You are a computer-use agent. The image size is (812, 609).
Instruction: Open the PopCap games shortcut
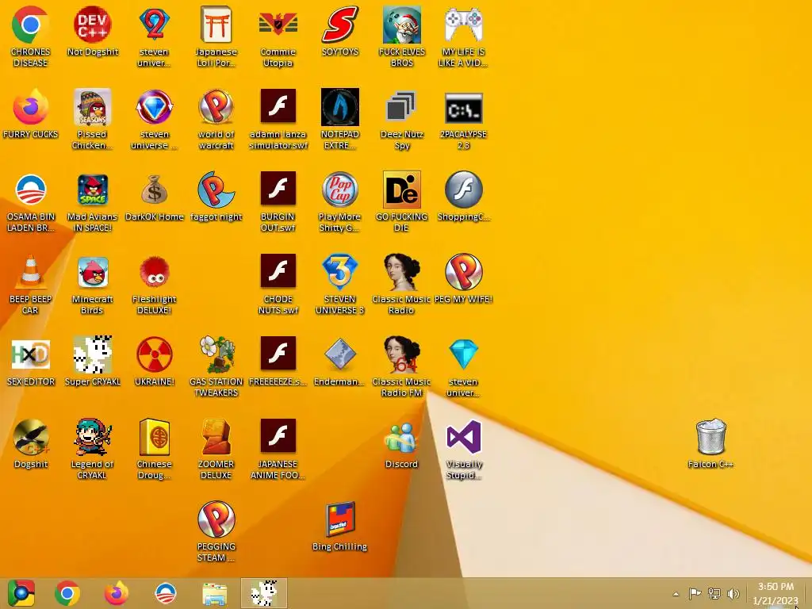pyautogui.click(x=339, y=190)
